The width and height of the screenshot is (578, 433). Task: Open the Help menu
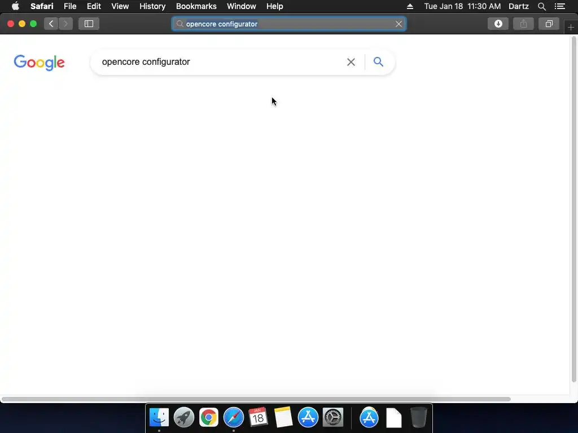pos(275,6)
